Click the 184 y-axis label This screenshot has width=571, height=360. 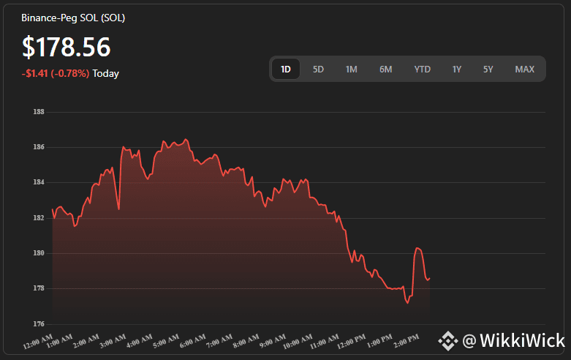coord(39,181)
